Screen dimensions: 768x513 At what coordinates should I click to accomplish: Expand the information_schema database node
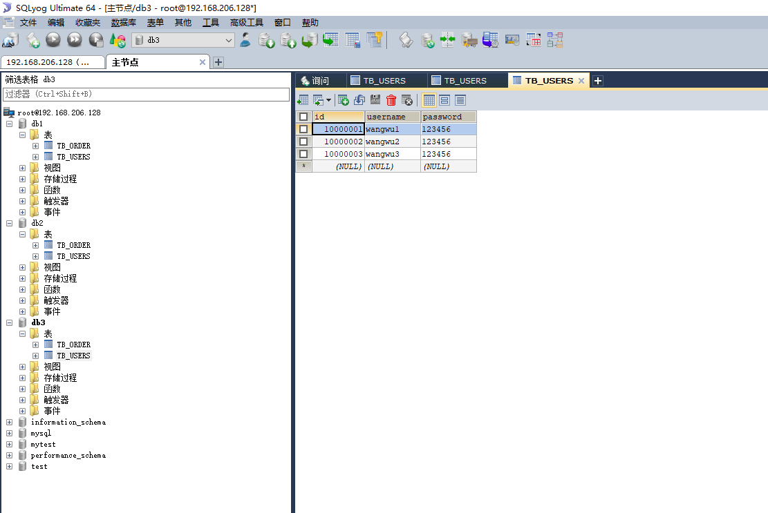click(9, 422)
